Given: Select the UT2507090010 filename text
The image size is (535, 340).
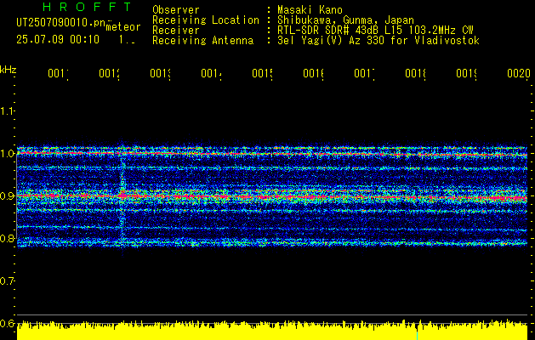Looking at the screenshot, I should [61, 22].
